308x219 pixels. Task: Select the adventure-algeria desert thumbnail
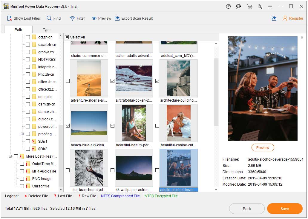[89, 79]
